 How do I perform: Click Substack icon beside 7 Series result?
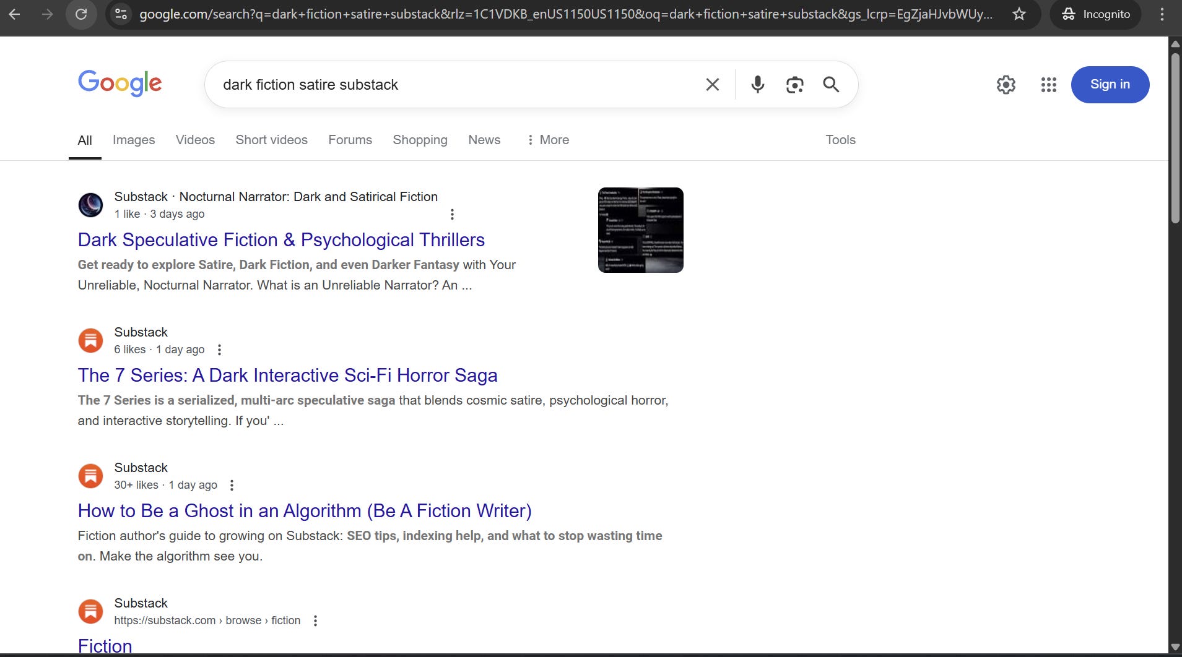(90, 340)
